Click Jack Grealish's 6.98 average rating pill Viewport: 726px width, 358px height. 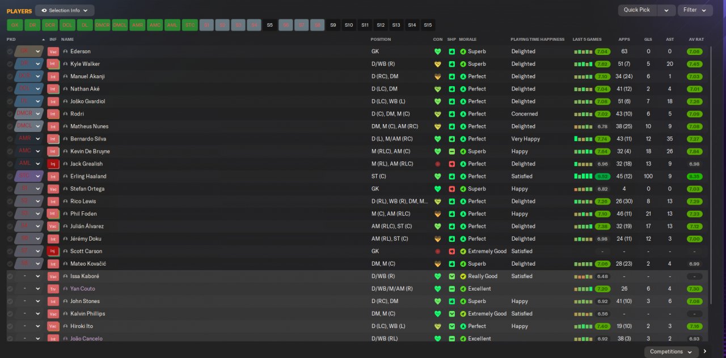pyautogui.click(x=694, y=164)
